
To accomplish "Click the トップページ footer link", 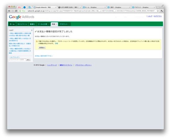I will [x=52, y=65].
